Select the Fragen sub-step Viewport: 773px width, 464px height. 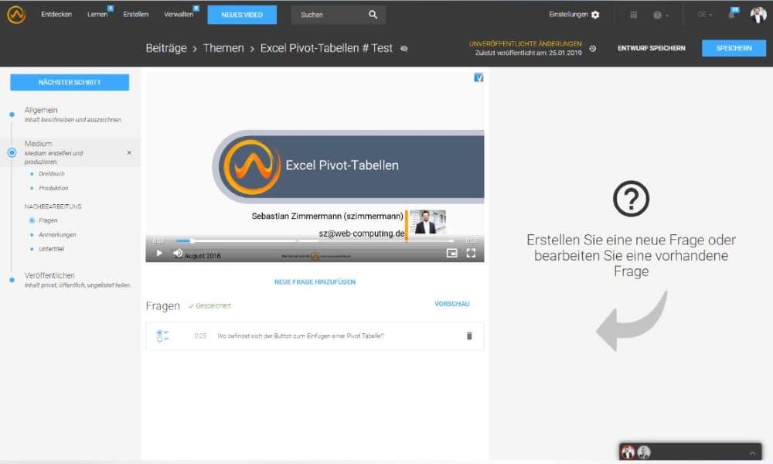click(48, 220)
